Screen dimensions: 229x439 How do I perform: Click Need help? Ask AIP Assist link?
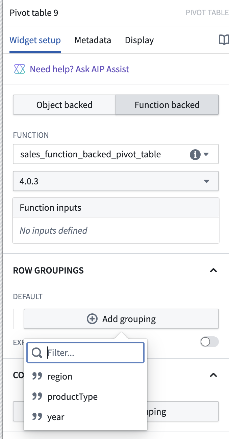pos(79,69)
